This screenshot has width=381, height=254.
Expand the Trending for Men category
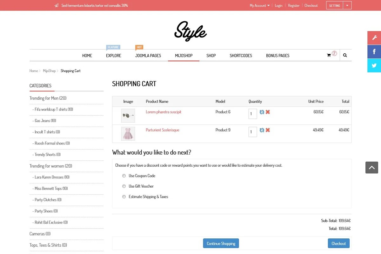[48, 98]
